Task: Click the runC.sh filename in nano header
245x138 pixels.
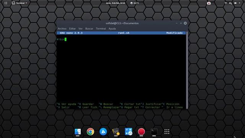Action: pos(124,33)
